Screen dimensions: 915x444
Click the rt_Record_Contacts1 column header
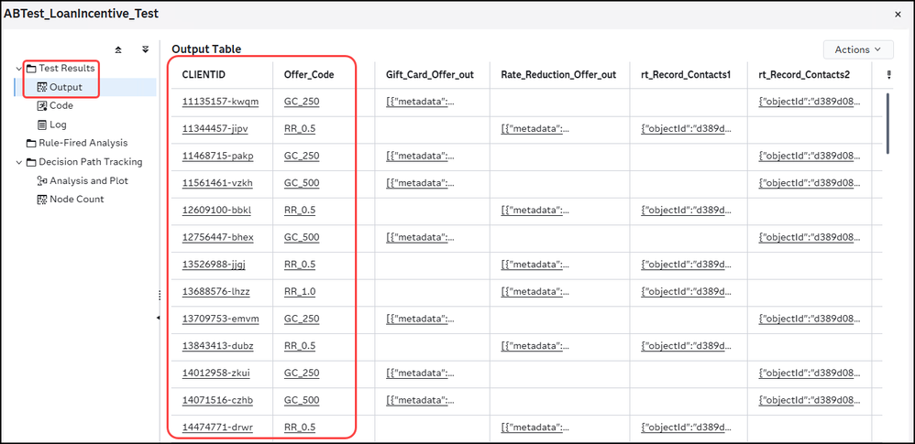point(686,74)
